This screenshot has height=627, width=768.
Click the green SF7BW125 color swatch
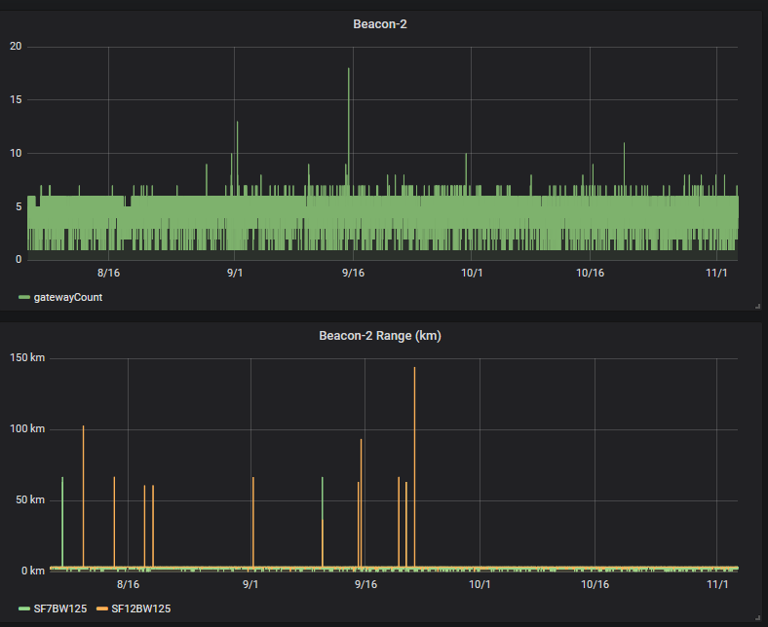(x=24, y=609)
